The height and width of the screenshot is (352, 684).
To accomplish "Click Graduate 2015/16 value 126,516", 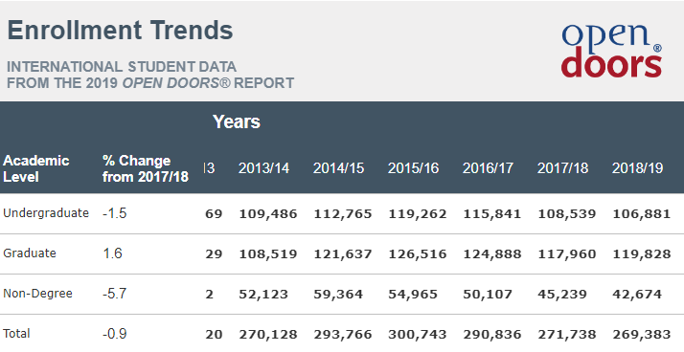I will pos(418,254).
